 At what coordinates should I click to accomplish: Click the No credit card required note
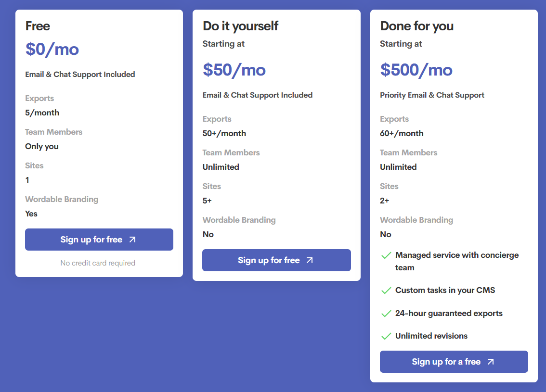tap(98, 263)
